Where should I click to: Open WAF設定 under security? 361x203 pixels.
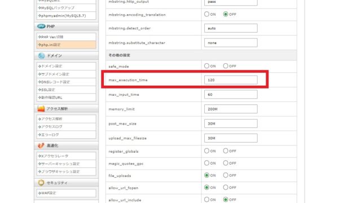(66, 193)
